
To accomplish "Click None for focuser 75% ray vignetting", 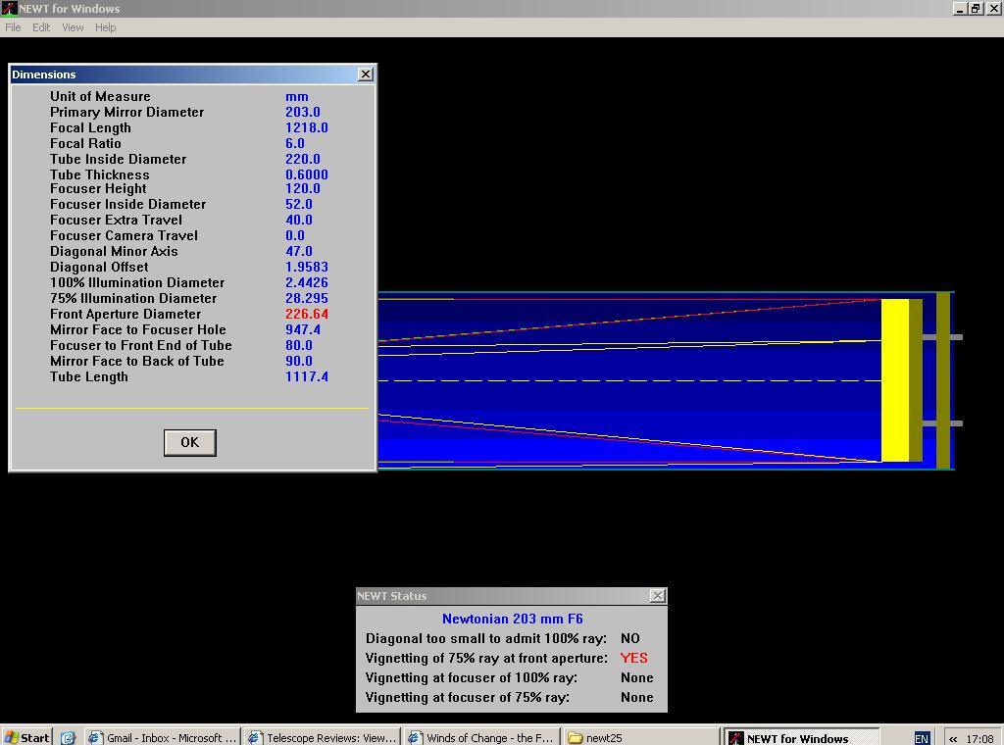I will click(x=637, y=697).
